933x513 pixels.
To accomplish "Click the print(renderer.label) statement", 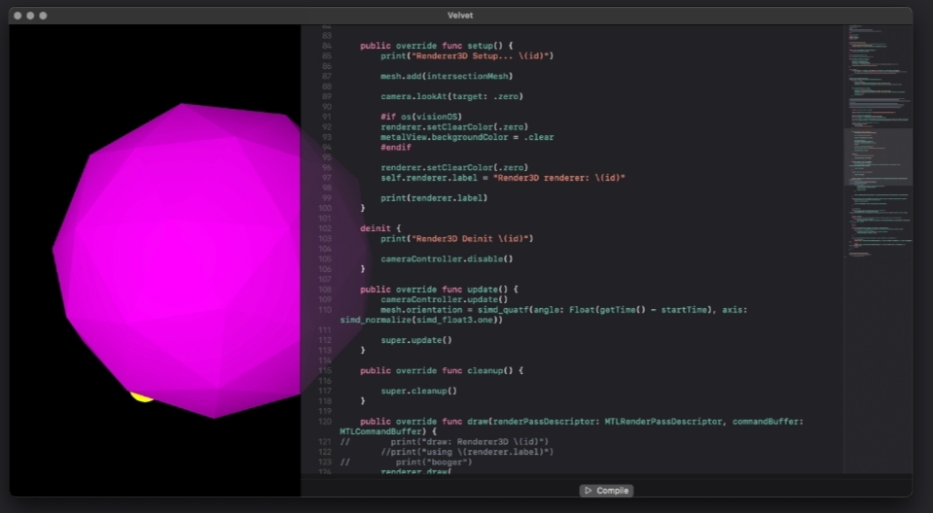I will (434, 197).
